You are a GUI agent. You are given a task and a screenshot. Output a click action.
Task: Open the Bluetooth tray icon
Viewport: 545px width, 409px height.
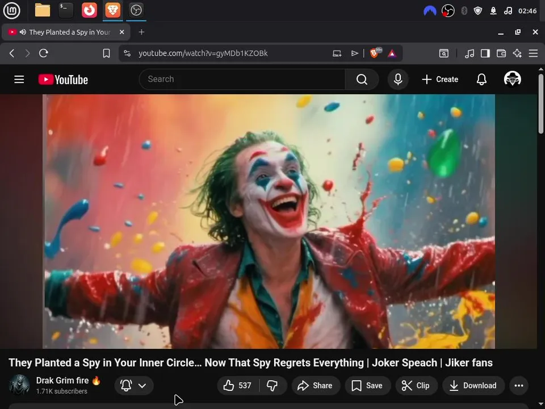pos(464,11)
